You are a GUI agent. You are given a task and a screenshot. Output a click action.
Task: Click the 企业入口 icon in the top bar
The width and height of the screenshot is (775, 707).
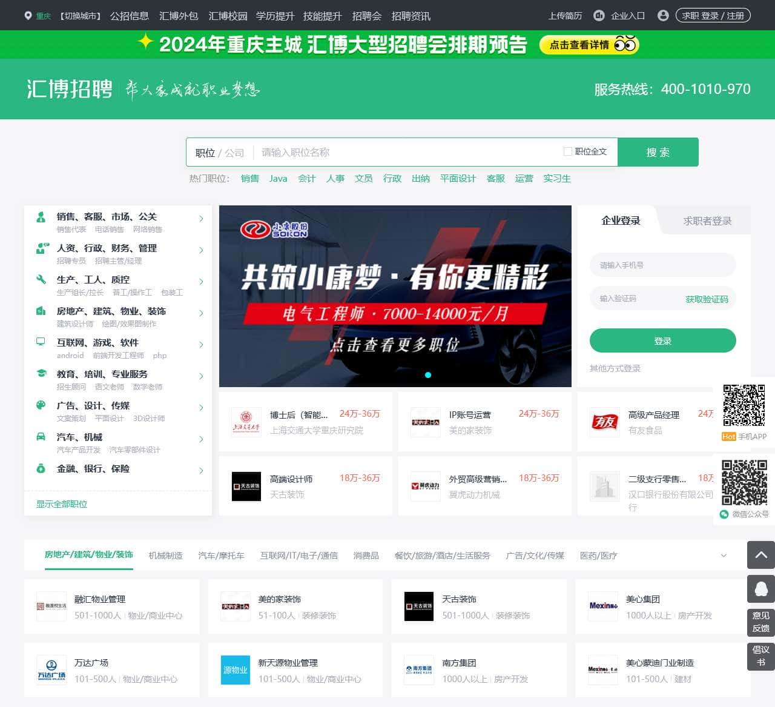pyautogui.click(x=599, y=16)
